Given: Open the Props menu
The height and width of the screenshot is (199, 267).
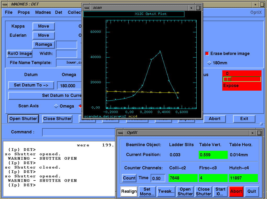Looking at the screenshot, I should 24,13.
